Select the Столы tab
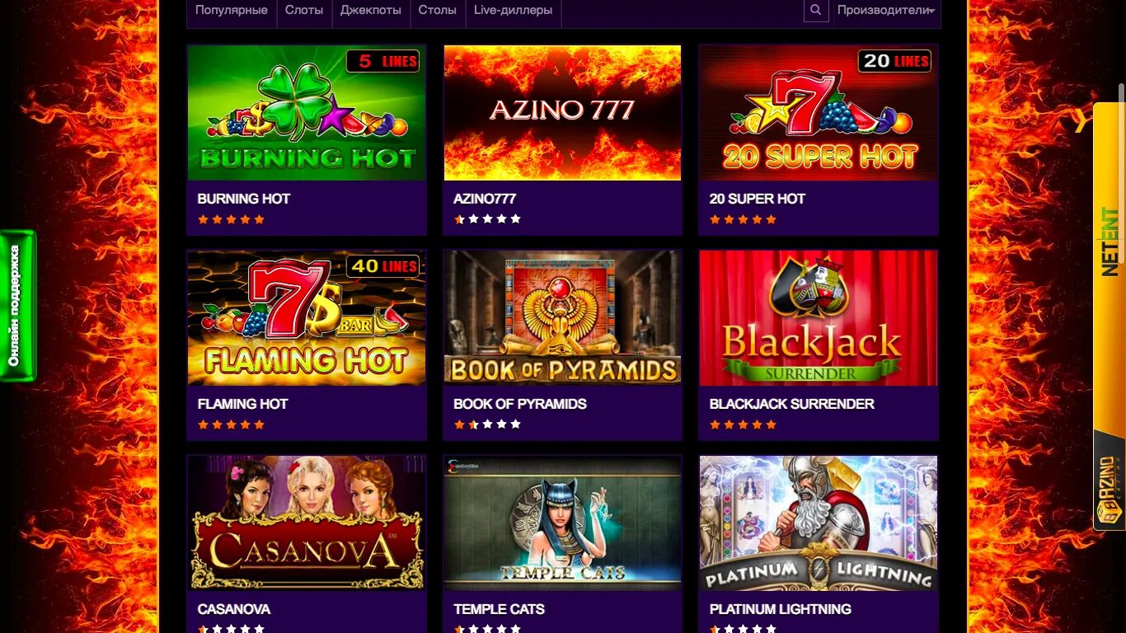This screenshot has width=1126, height=633. pos(437,10)
